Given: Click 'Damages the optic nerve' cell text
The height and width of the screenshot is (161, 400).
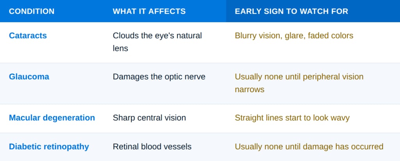Looking at the screenshot, I should (159, 77).
